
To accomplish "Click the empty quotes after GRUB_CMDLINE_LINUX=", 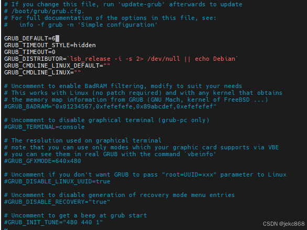I will pyautogui.click(x=78, y=72).
